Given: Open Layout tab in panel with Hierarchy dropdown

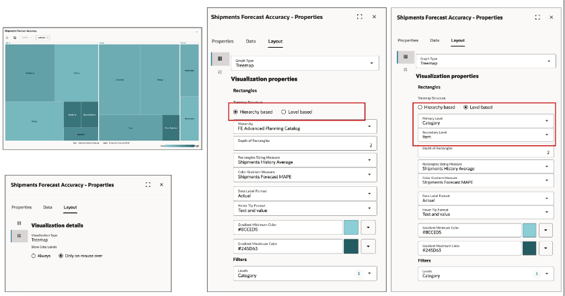Looking at the screenshot, I should pyautogui.click(x=275, y=41).
